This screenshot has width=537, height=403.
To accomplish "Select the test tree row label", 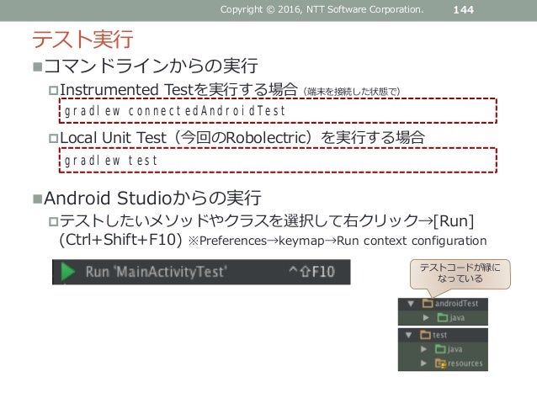I will click(x=439, y=335).
